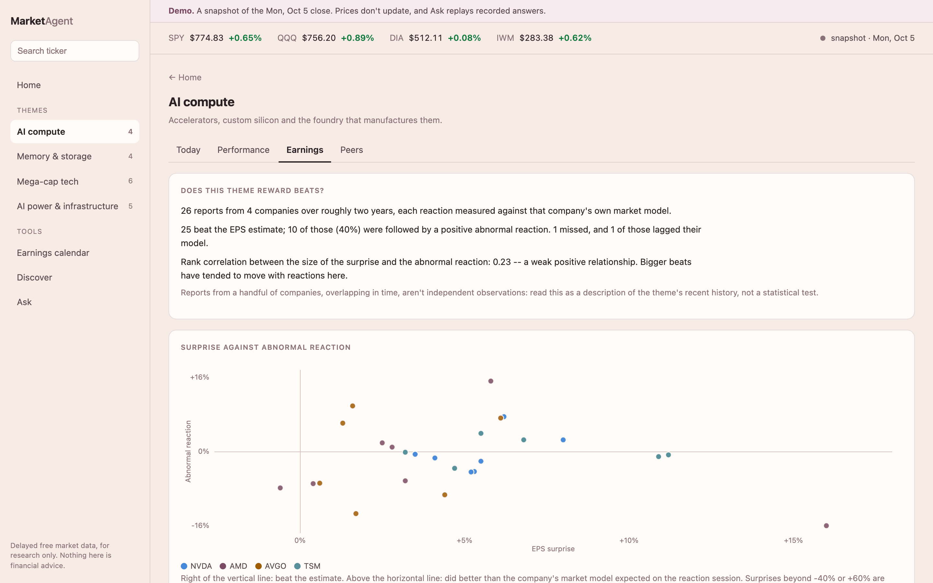This screenshot has width=933, height=583.
Task: Click the NVDA legend swatch
Action: [x=184, y=566]
